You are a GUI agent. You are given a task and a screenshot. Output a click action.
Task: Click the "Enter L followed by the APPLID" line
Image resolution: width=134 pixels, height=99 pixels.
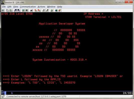point(31,79)
